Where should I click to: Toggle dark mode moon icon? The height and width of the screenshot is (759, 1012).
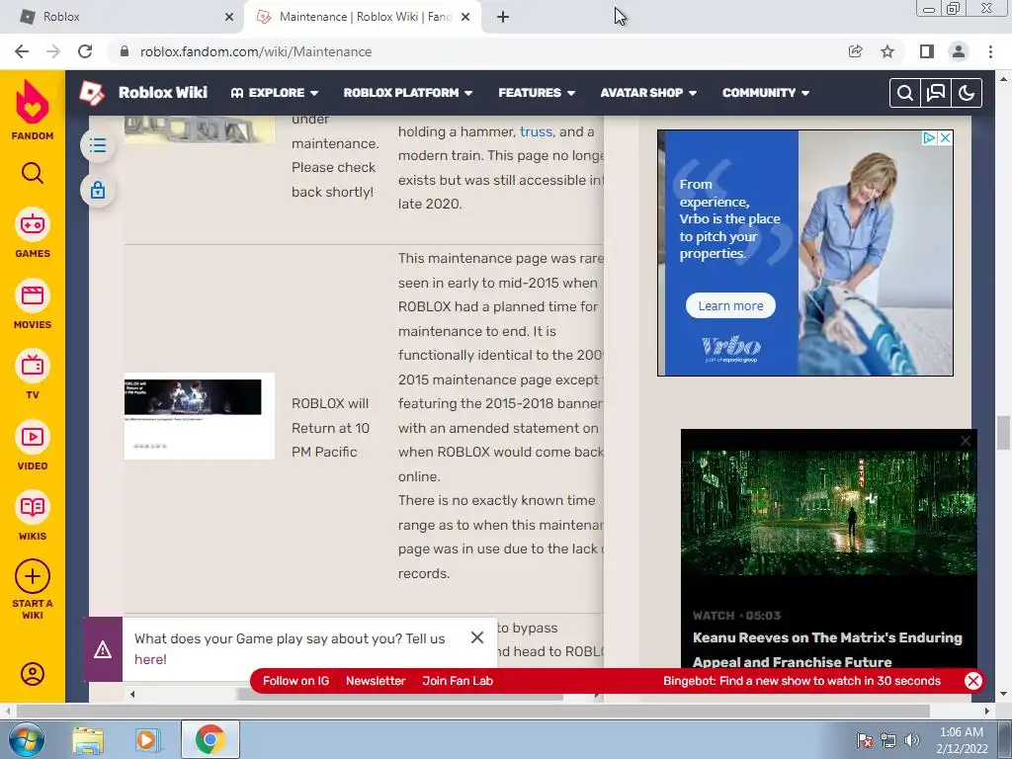click(x=967, y=93)
